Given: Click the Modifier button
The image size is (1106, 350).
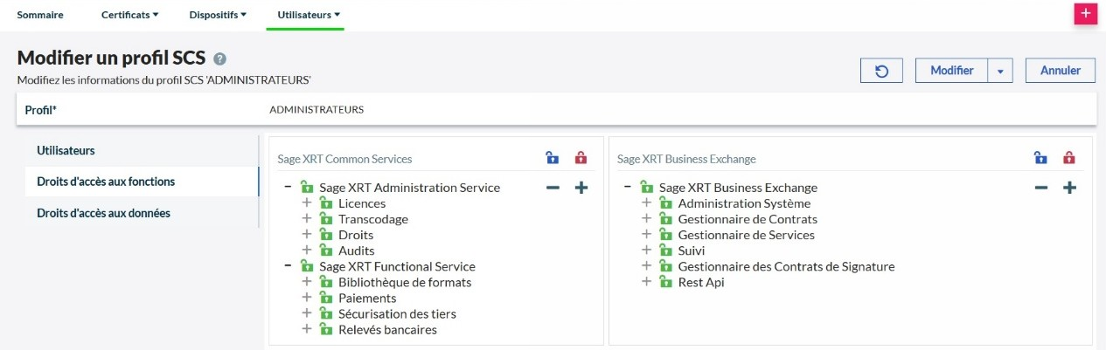Looking at the screenshot, I should click(x=951, y=71).
